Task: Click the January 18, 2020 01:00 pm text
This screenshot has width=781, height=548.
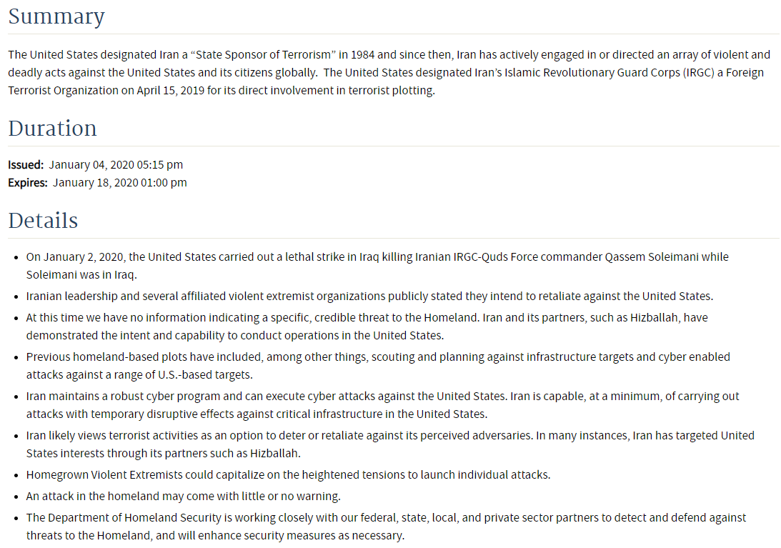Action: pos(119,182)
